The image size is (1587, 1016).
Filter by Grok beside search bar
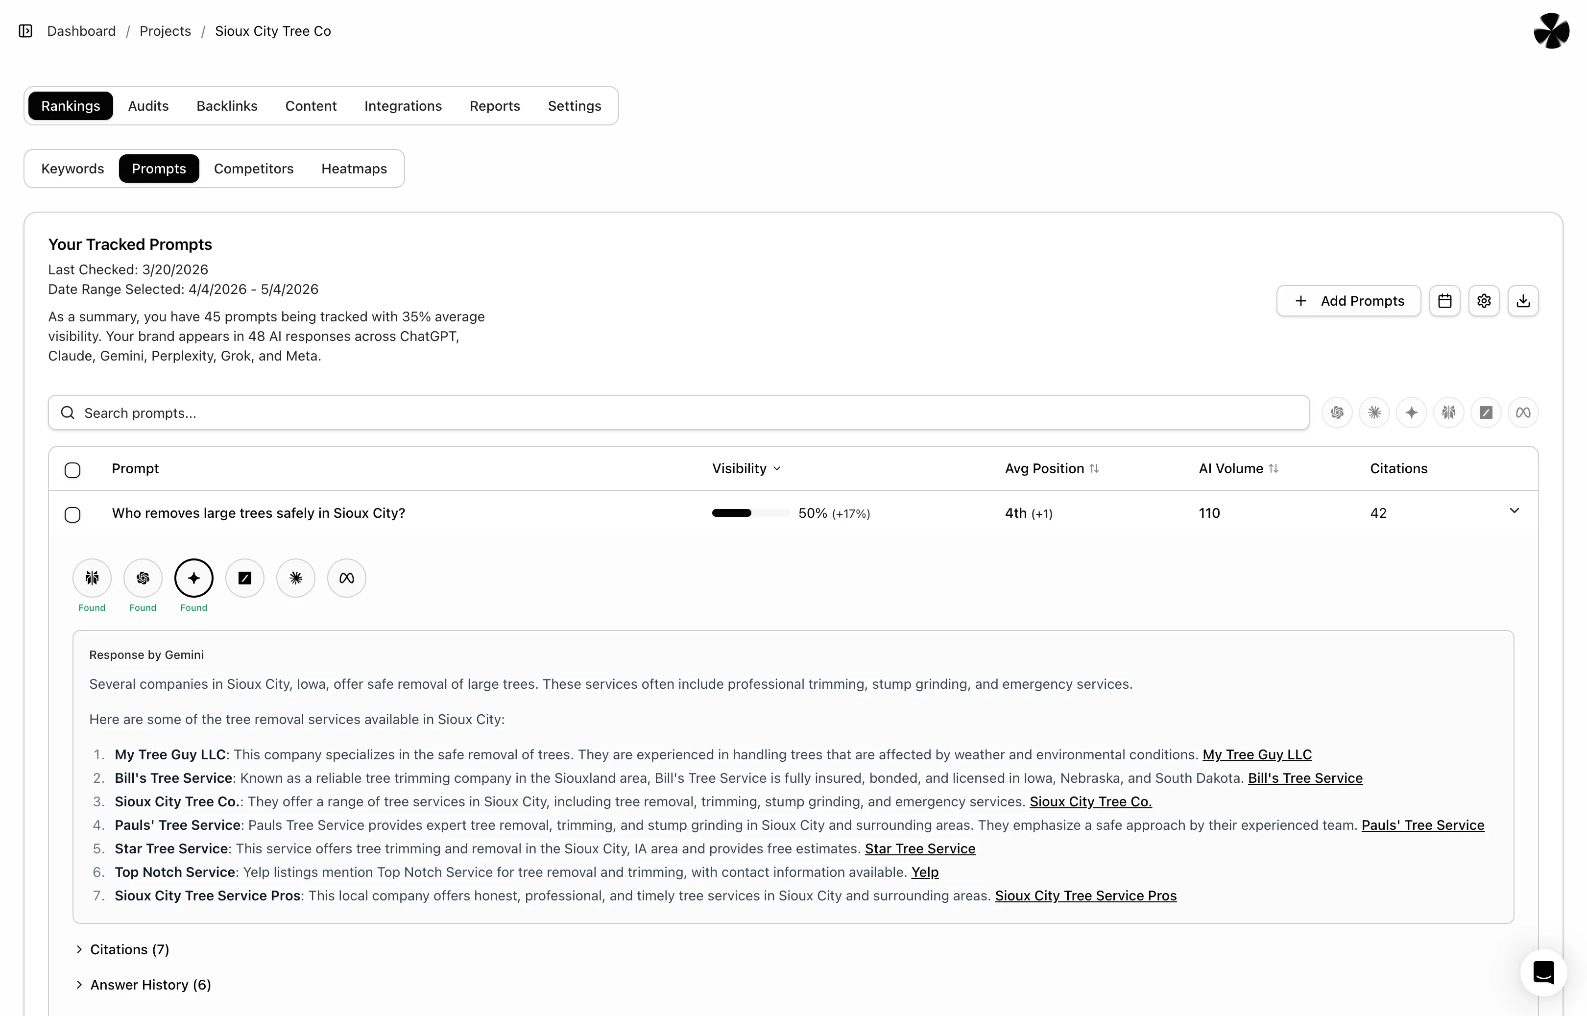click(x=1486, y=413)
